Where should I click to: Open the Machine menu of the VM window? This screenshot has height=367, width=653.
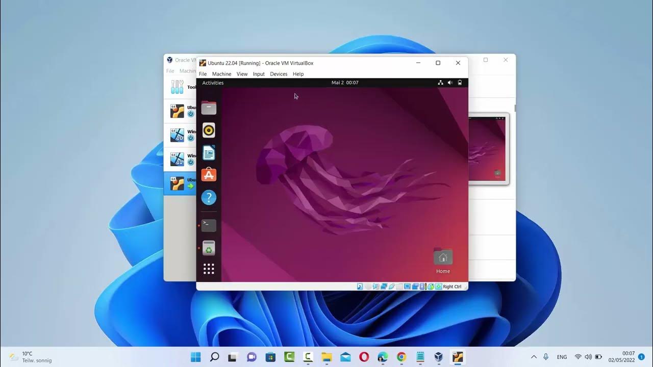pos(221,74)
